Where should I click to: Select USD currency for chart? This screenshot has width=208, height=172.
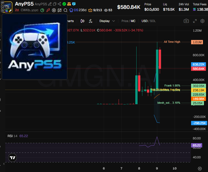pyautogui.click(x=144, y=21)
